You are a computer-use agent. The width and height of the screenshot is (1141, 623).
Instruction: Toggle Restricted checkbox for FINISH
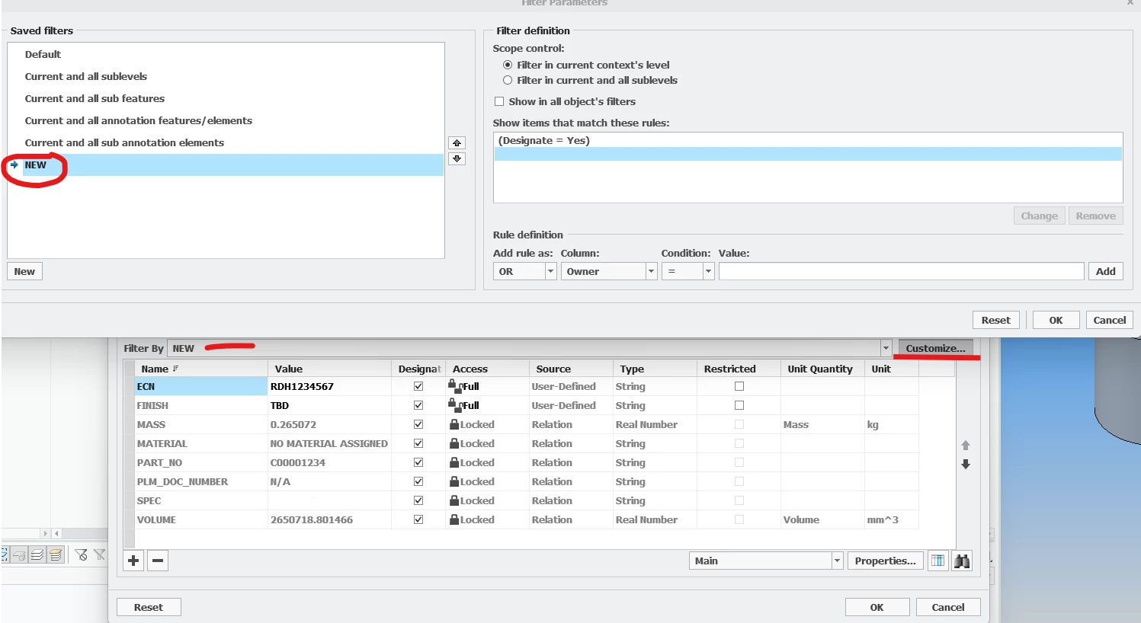pos(739,405)
